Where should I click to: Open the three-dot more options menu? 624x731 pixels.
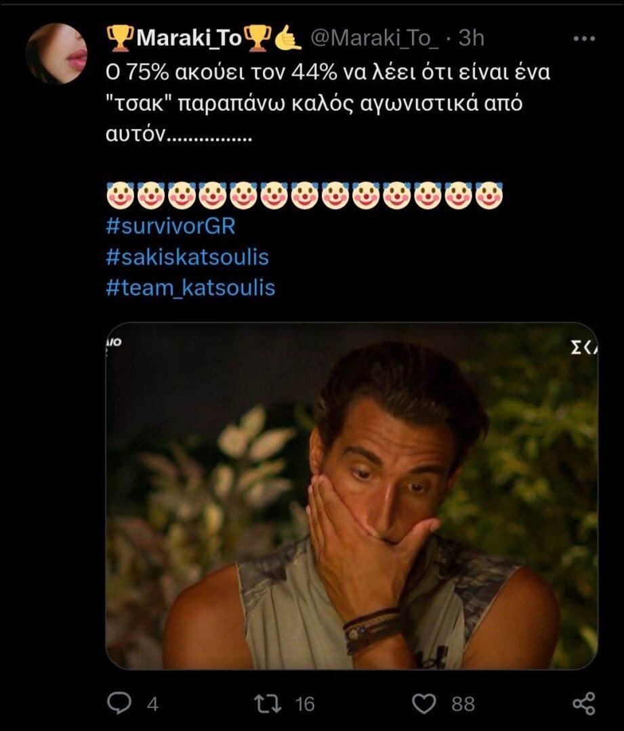(x=584, y=39)
